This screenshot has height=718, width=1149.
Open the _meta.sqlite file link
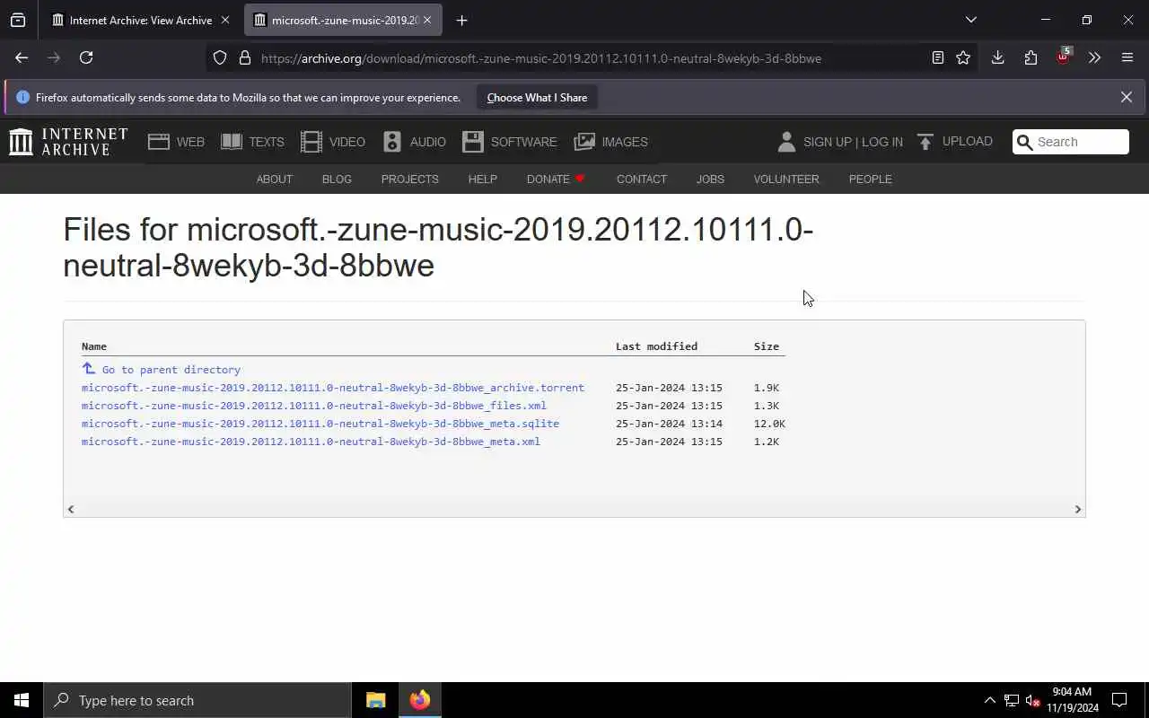coord(320,424)
